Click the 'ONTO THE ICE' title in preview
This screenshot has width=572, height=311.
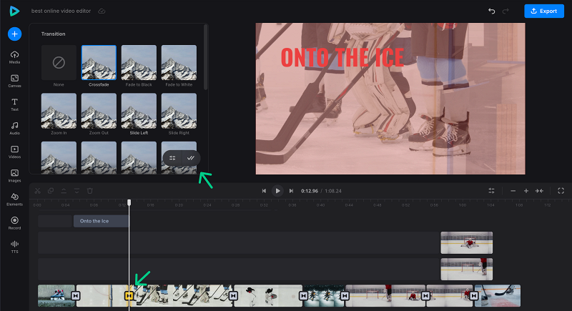click(342, 57)
